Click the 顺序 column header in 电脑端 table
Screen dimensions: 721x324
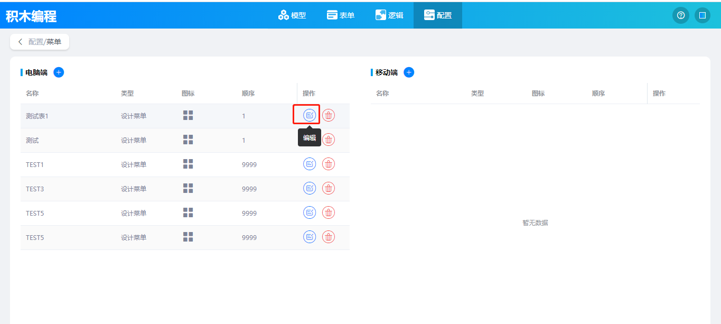[248, 94]
